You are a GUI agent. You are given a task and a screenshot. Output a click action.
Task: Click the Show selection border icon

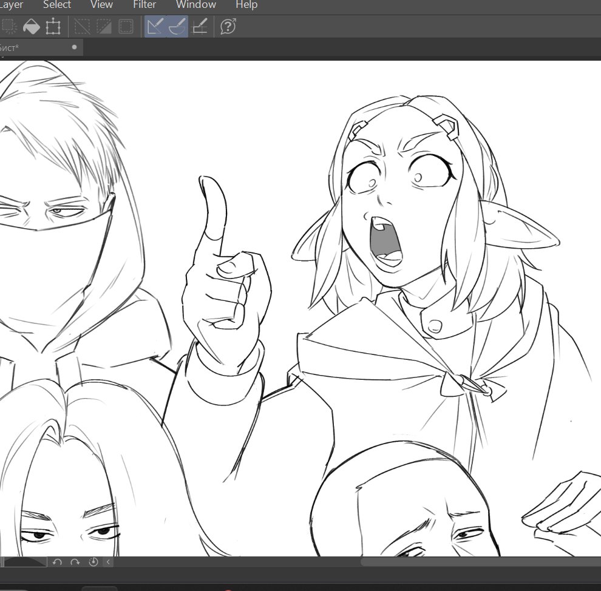[126, 27]
